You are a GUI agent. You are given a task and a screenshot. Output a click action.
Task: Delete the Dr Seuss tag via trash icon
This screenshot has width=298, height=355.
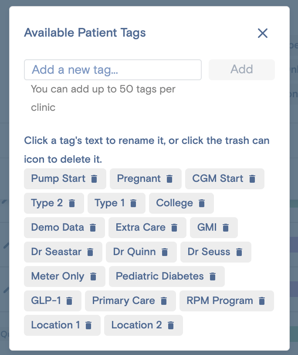coord(239,252)
